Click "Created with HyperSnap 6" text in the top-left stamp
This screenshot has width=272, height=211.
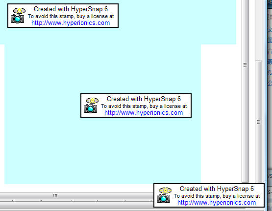pos(71,9)
